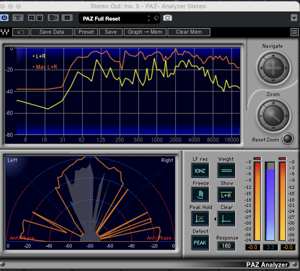Click the Clear Mem button
The height and width of the screenshot is (271, 300).
(189, 32)
